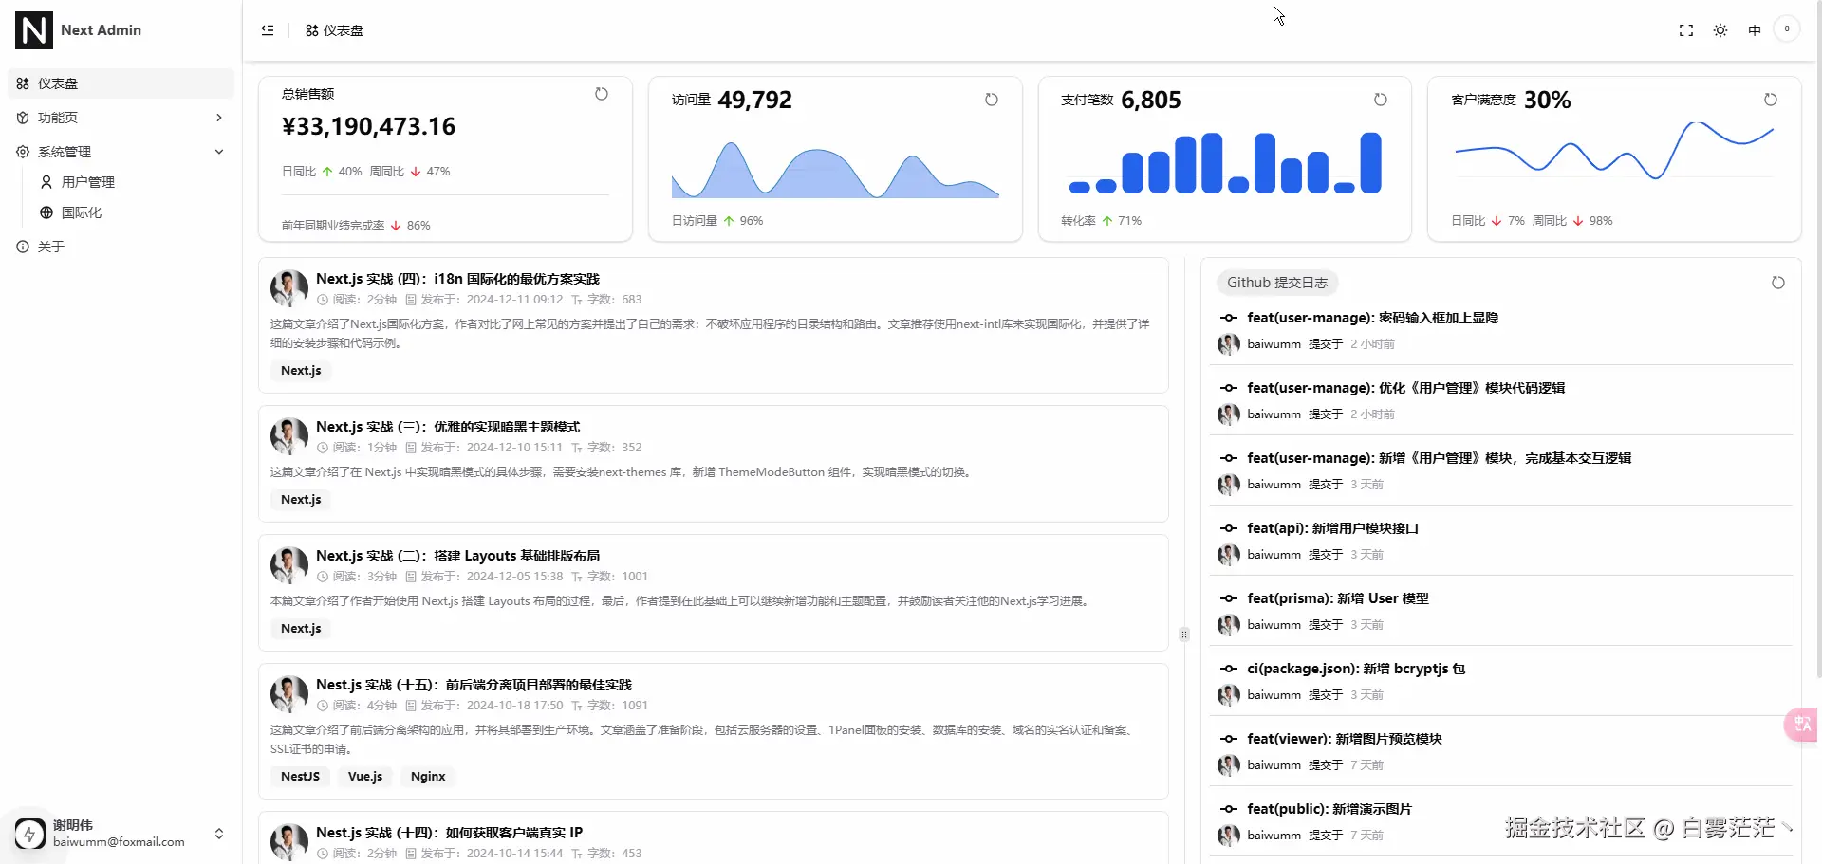The height and width of the screenshot is (864, 1822).
Task: Click the 支付笔数 bar chart
Action: (x=1225, y=163)
